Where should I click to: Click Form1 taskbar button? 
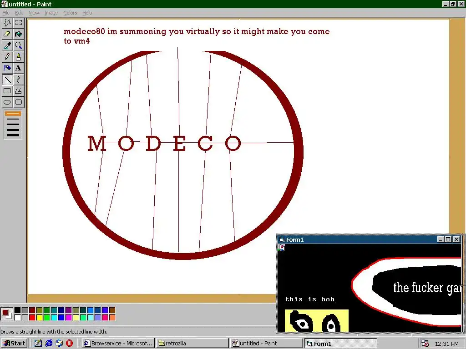point(341,344)
